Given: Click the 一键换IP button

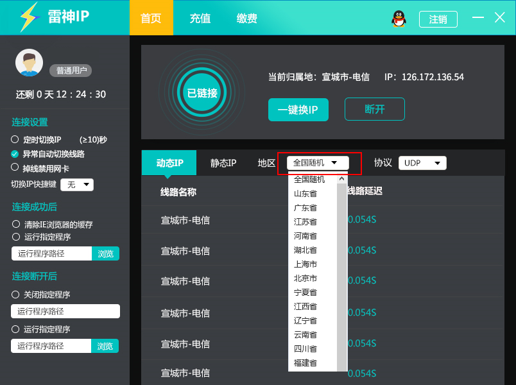Looking at the screenshot, I should coord(298,110).
